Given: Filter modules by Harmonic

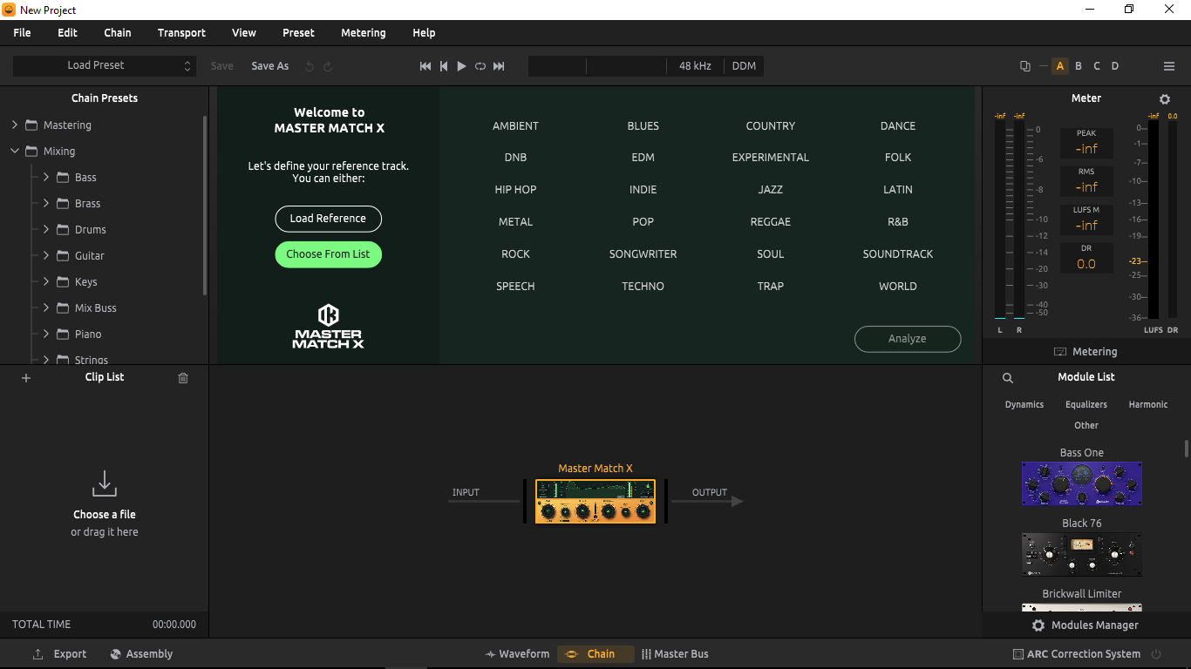Looking at the screenshot, I should 1148,405.
